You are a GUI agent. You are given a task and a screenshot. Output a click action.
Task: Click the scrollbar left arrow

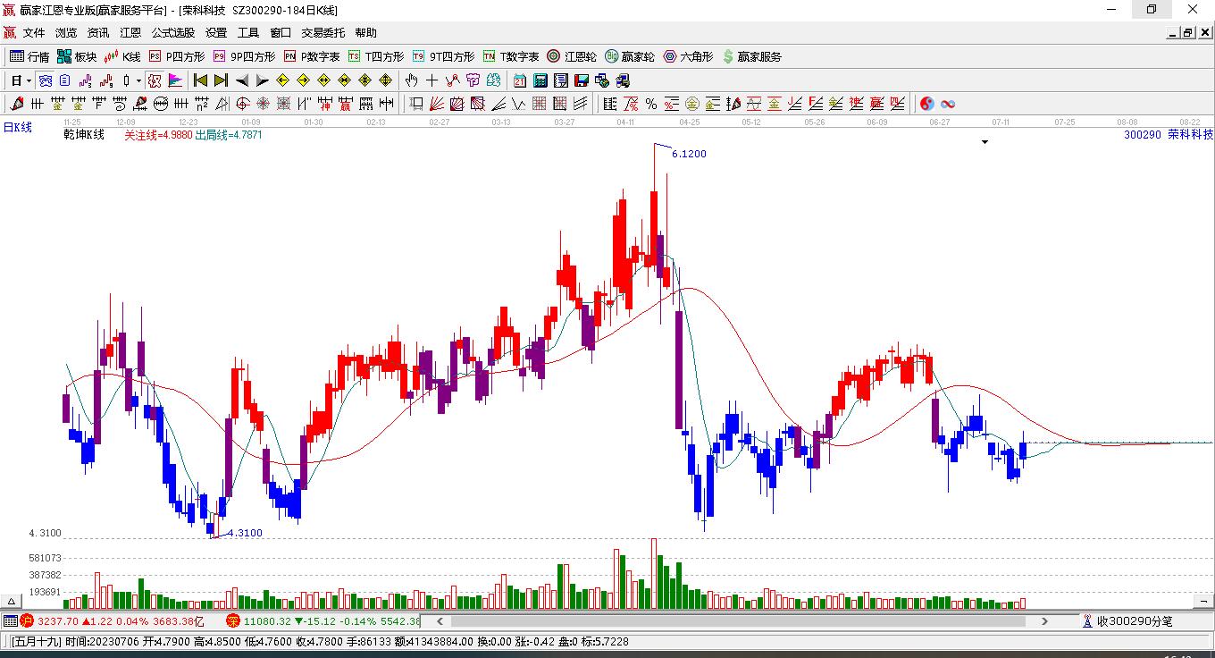[439, 621]
